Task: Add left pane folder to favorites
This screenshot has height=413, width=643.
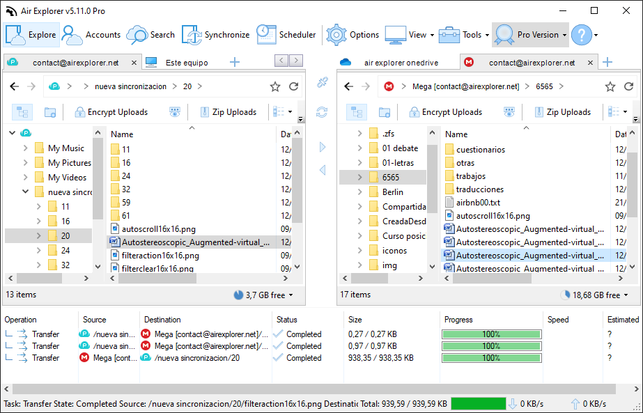Action: 275,86
